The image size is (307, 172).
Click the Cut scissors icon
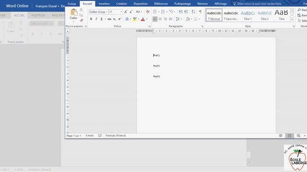click(81, 10)
